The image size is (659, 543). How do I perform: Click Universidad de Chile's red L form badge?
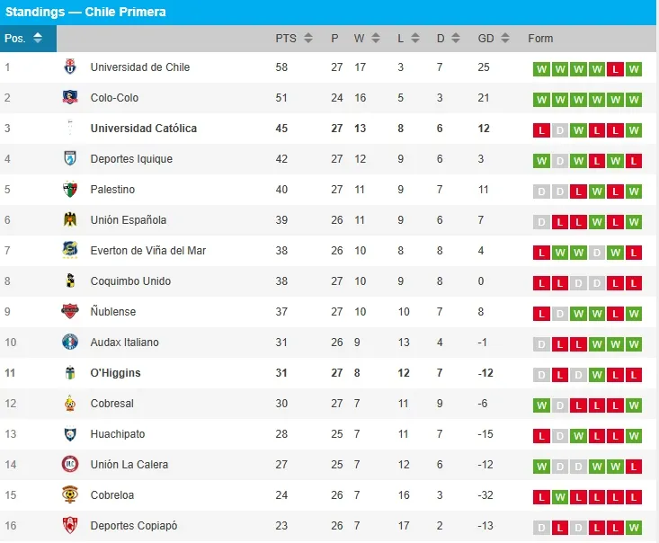coord(615,69)
